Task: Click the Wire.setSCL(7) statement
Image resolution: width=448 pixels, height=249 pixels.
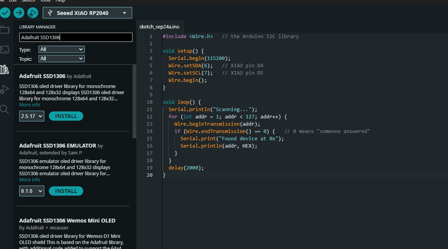Action: (191, 73)
